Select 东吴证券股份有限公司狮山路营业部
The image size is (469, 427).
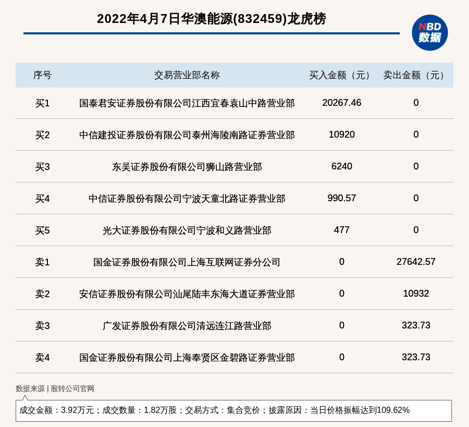(x=187, y=167)
